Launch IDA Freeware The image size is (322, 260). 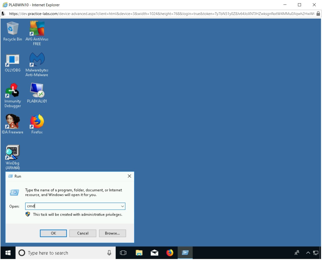coord(13,121)
